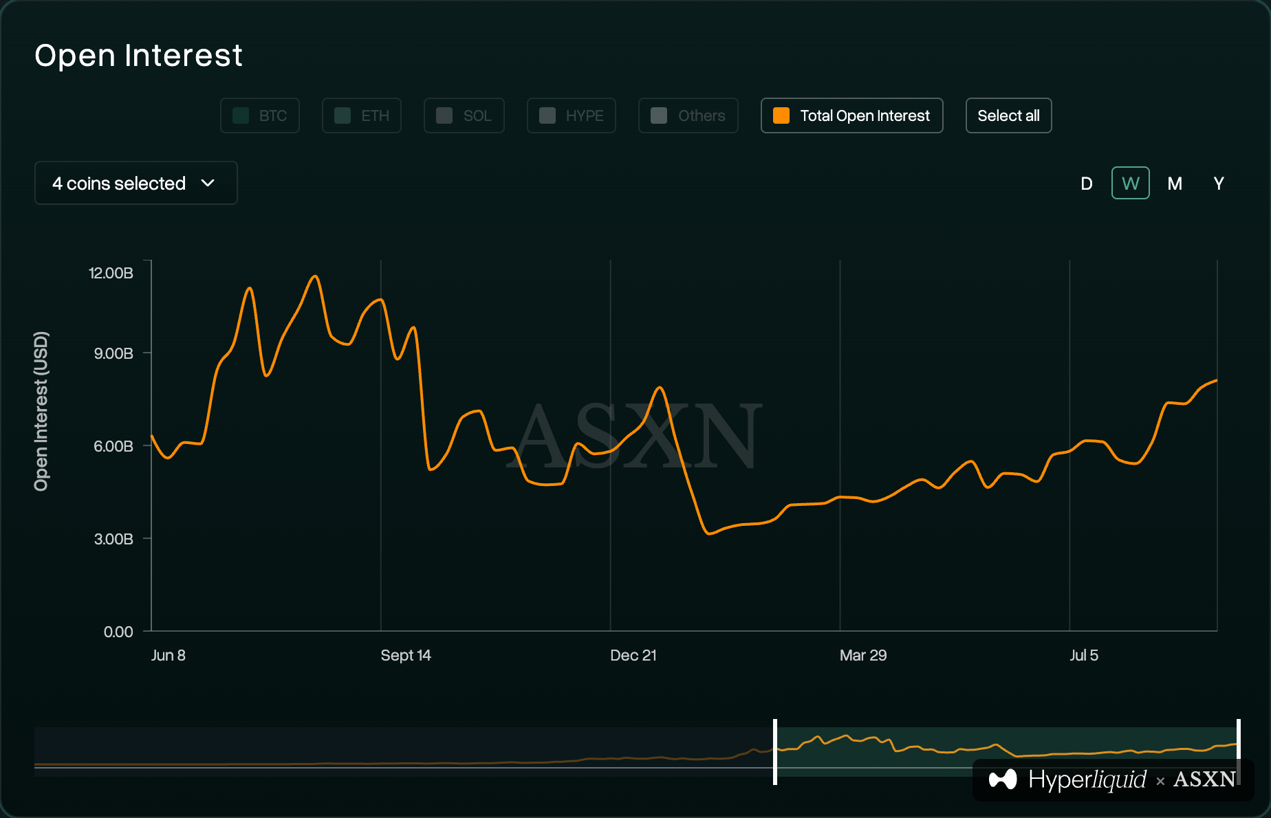The width and height of the screenshot is (1271, 818).
Task: Click the Sept 14 axis label
Action: pos(406,655)
